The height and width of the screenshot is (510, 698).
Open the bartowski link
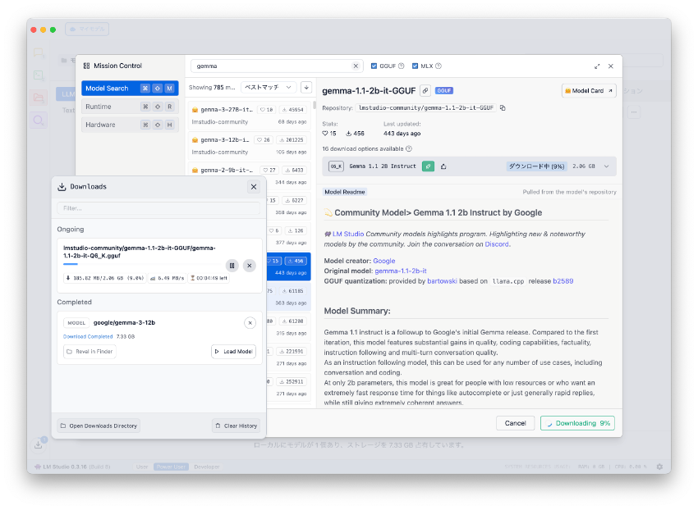coord(442,281)
